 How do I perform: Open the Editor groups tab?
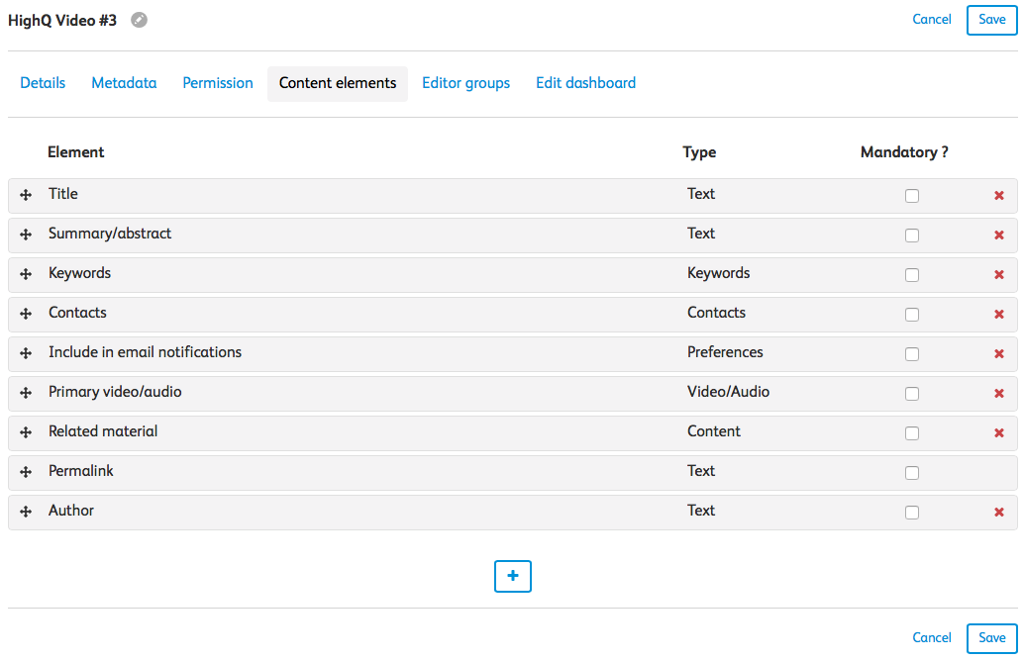pyautogui.click(x=465, y=83)
